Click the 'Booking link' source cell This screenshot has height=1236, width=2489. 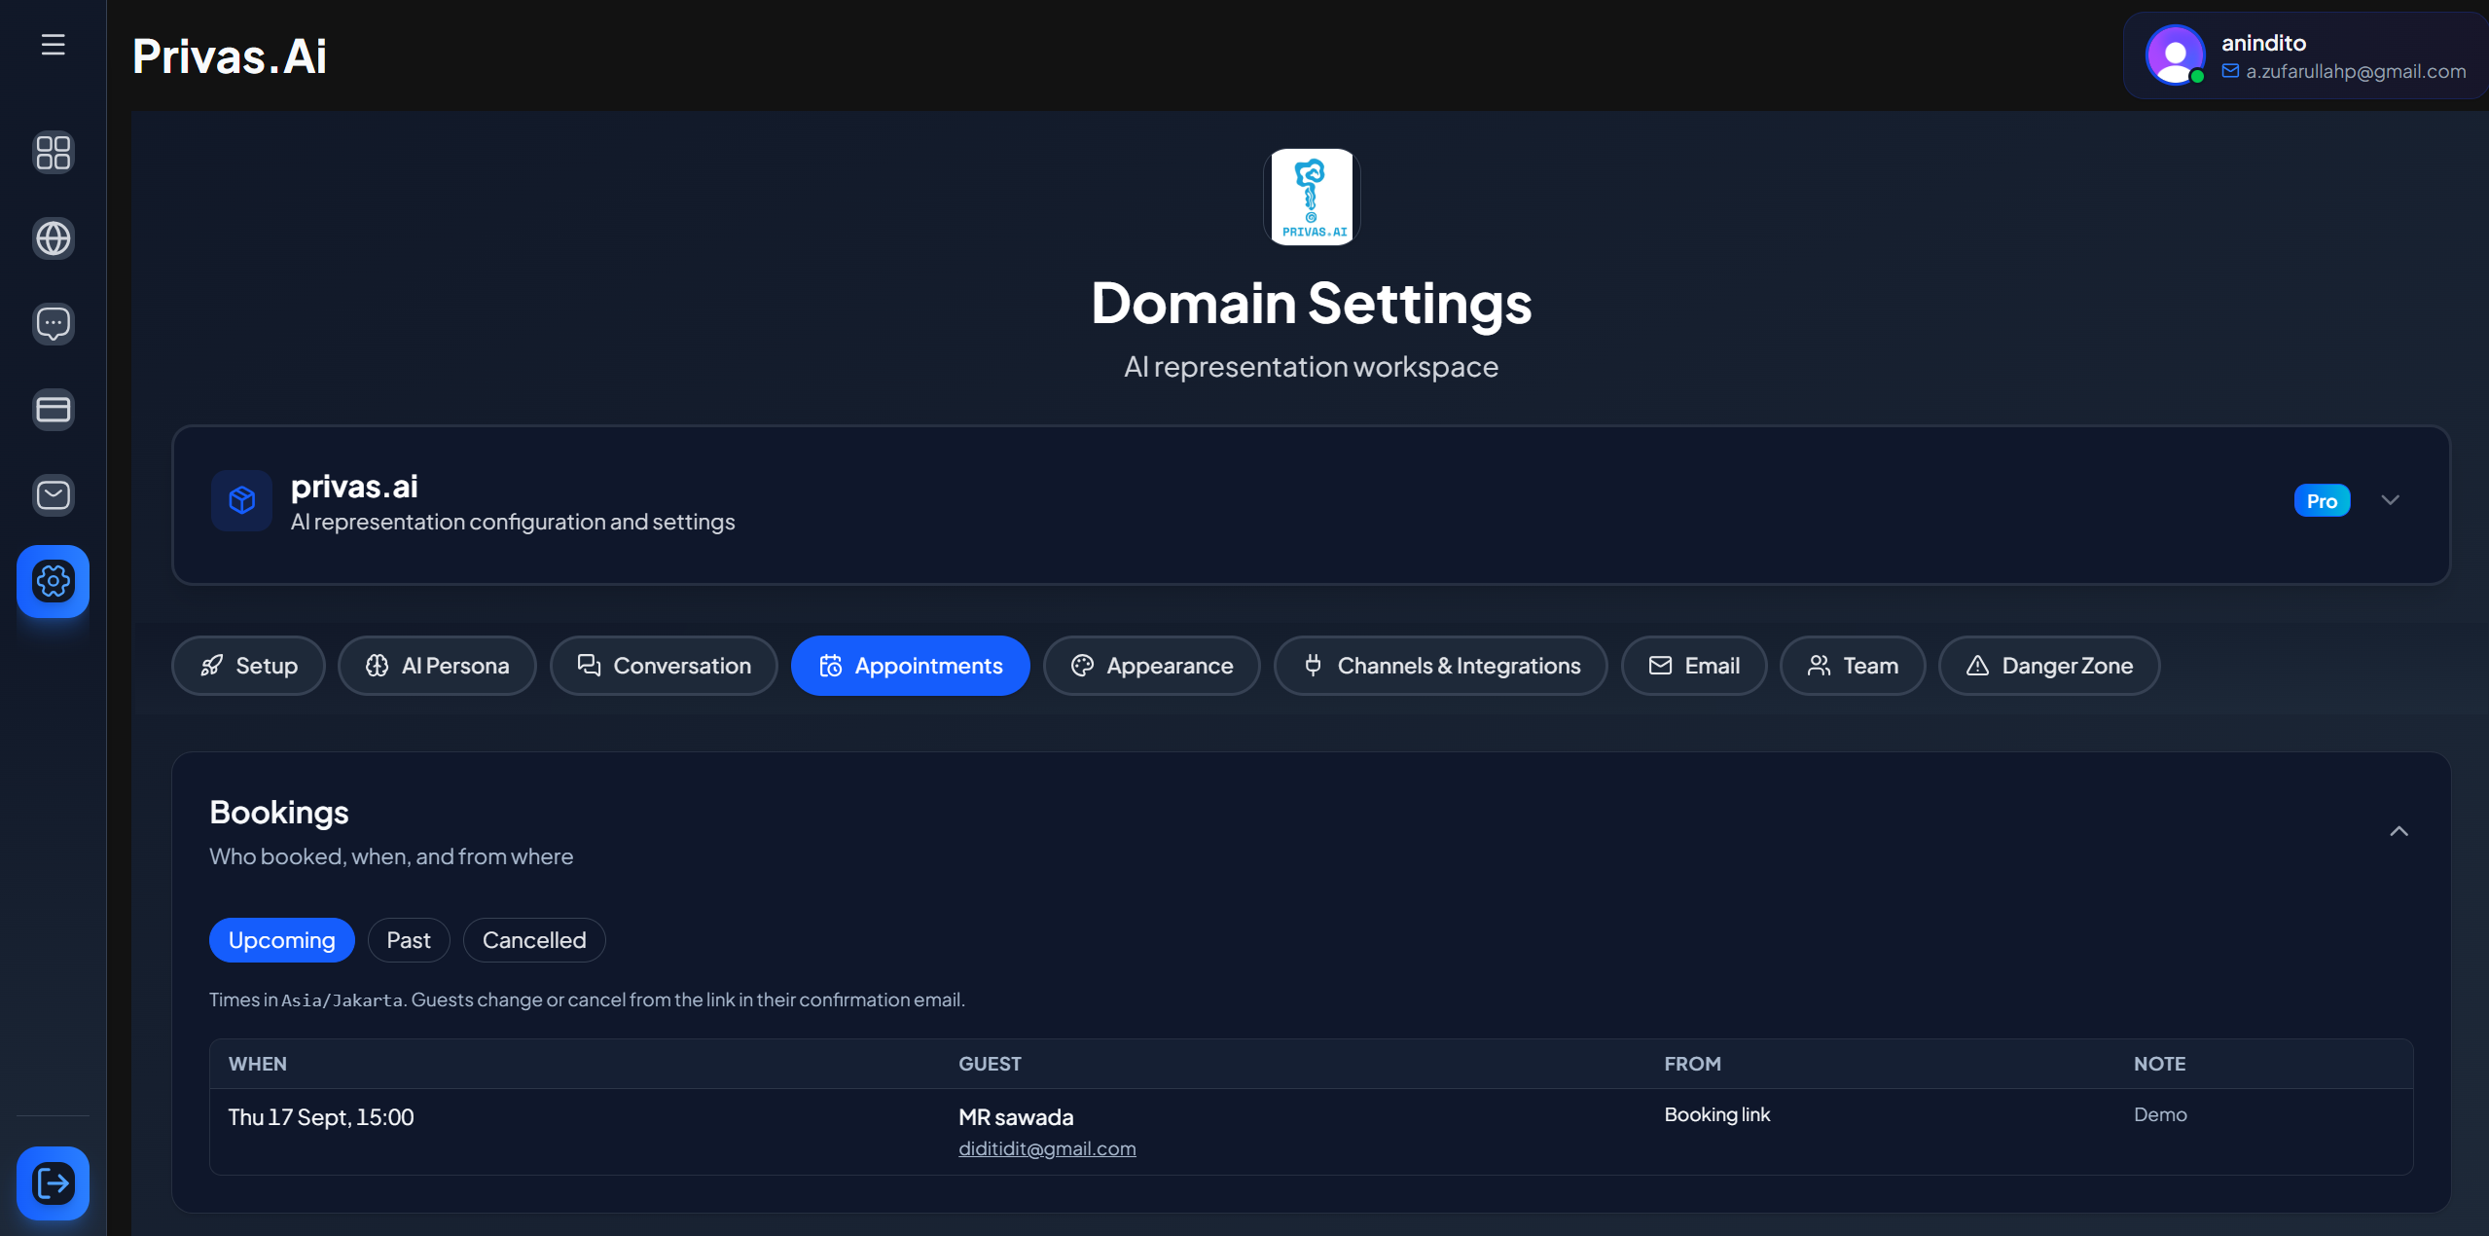[x=1717, y=1115]
